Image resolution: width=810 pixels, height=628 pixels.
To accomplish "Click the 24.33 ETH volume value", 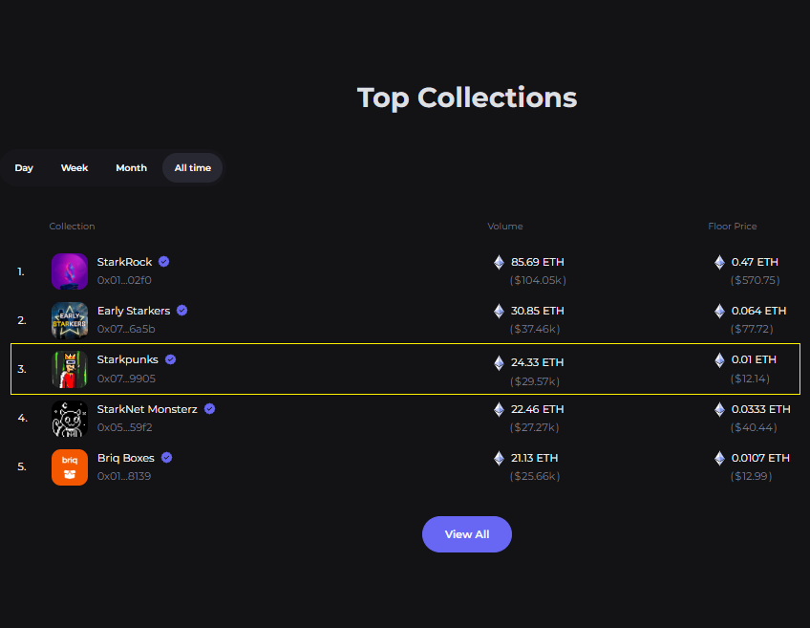I will click(537, 363).
